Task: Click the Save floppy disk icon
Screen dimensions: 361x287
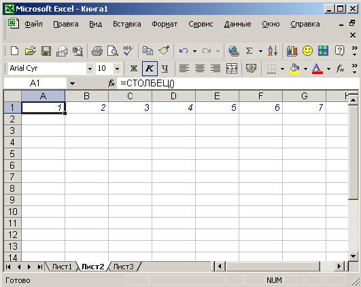Action: [46, 51]
